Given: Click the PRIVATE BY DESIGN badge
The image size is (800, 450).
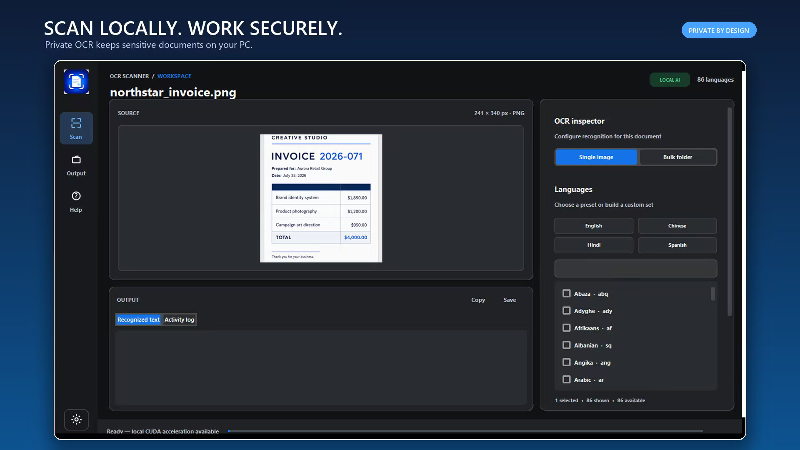Looking at the screenshot, I should click(x=719, y=30).
